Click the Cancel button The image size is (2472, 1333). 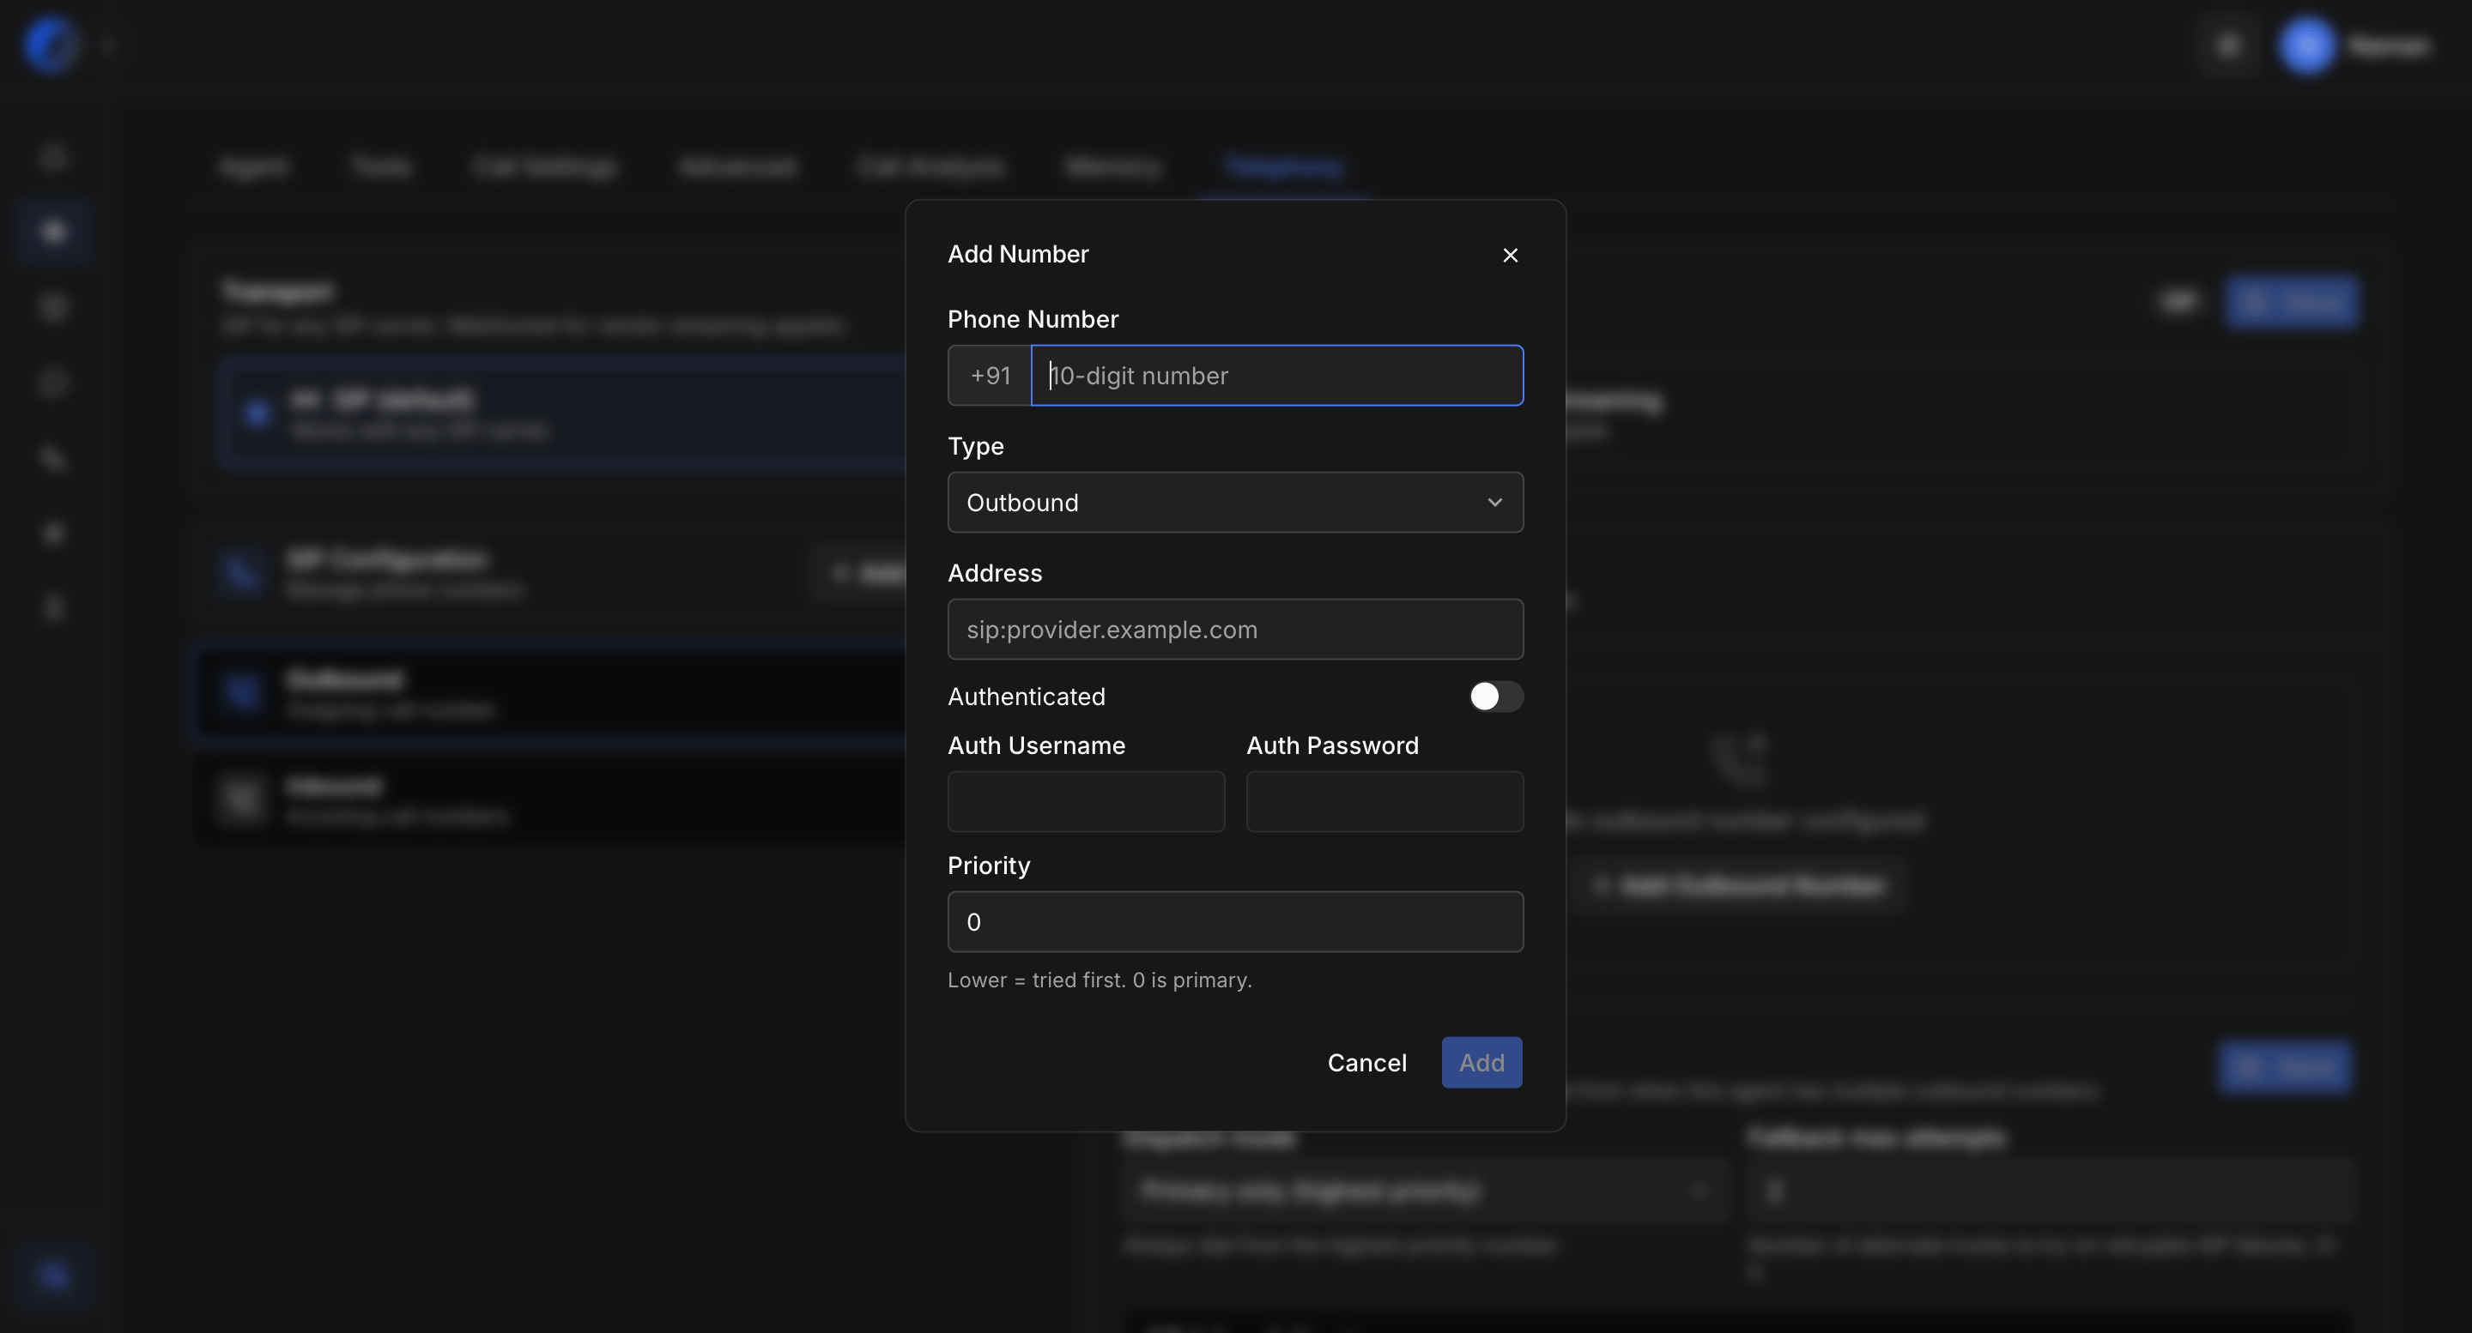click(1366, 1063)
